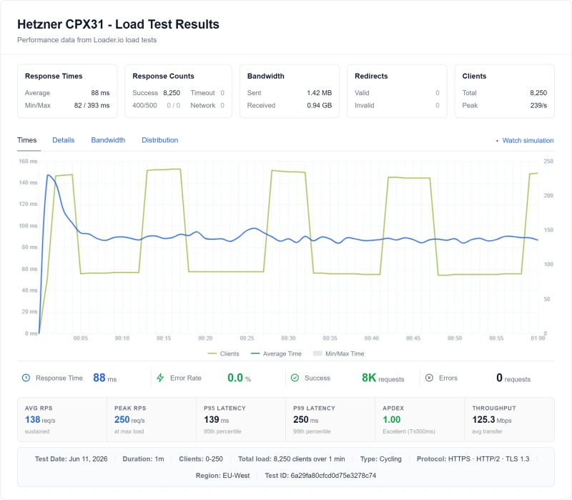The width and height of the screenshot is (572, 500).
Task: Click the Min/Max value 82 / 393 ms
Action: point(92,105)
